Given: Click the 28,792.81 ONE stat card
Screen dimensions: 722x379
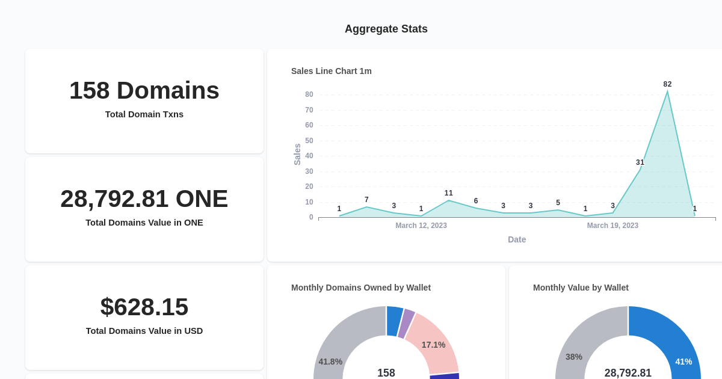Looking at the screenshot, I should click(144, 199).
